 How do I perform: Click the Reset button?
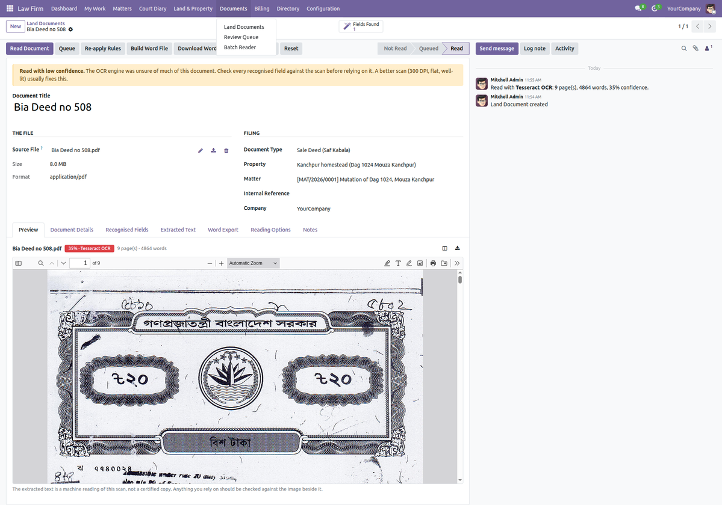291,48
